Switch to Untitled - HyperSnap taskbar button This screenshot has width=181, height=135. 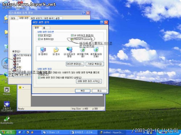point(112,132)
